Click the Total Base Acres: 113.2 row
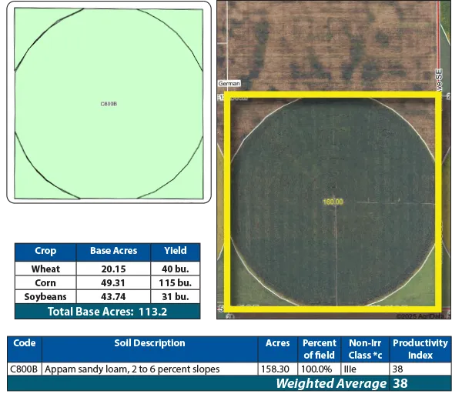The image size is (462, 394). point(108,312)
